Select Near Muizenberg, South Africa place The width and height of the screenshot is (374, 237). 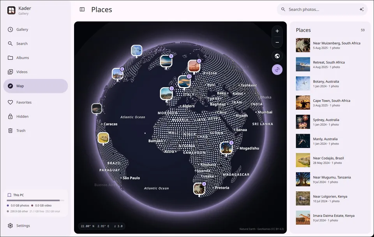pos(330,45)
